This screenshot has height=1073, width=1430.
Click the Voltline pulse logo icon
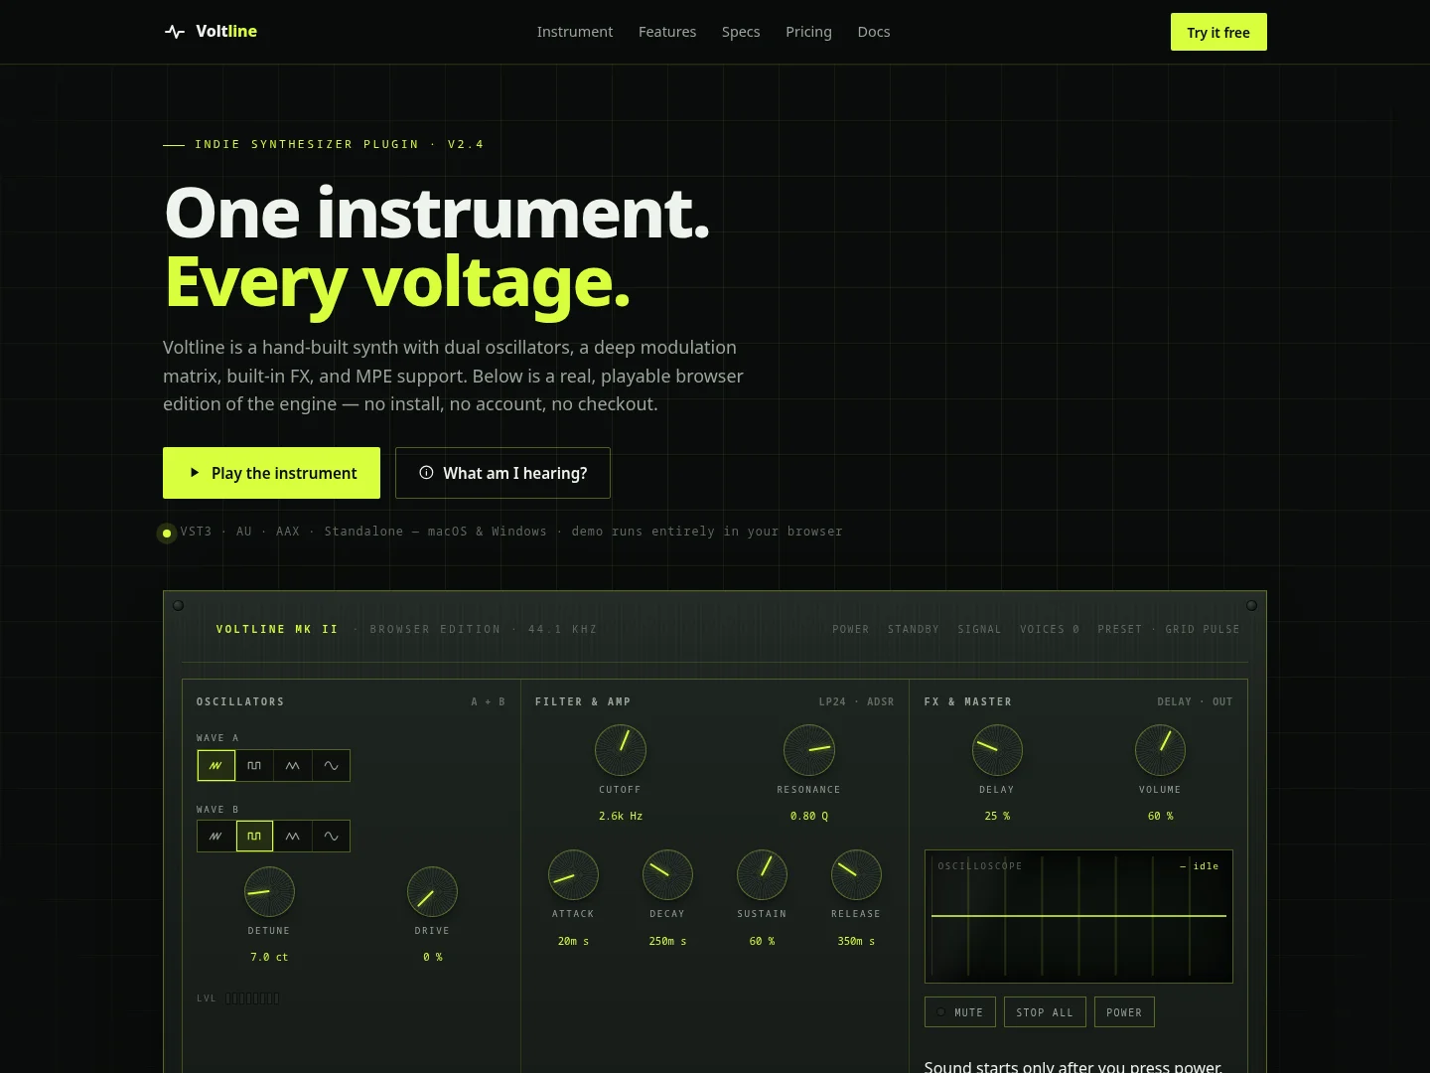(x=175, y=32)
